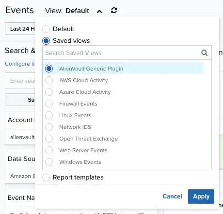This screenshot has height=214, width=223.
Task: Click the Cancel link
Action: (x=172, y=196)
